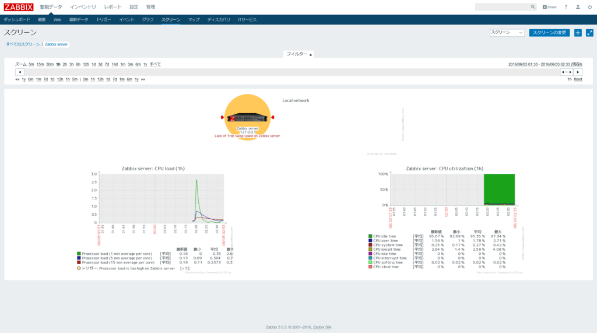Open the スクリーン dropdown selector
The image size is (597, 333).
pos(507,33)
